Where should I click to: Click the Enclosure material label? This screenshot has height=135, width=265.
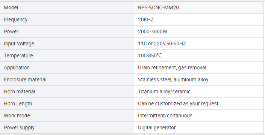pyautogui.click(x=25, y=79)
